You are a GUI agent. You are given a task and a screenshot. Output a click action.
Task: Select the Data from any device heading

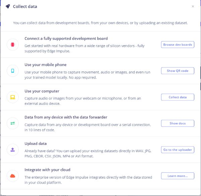point(66,117)
